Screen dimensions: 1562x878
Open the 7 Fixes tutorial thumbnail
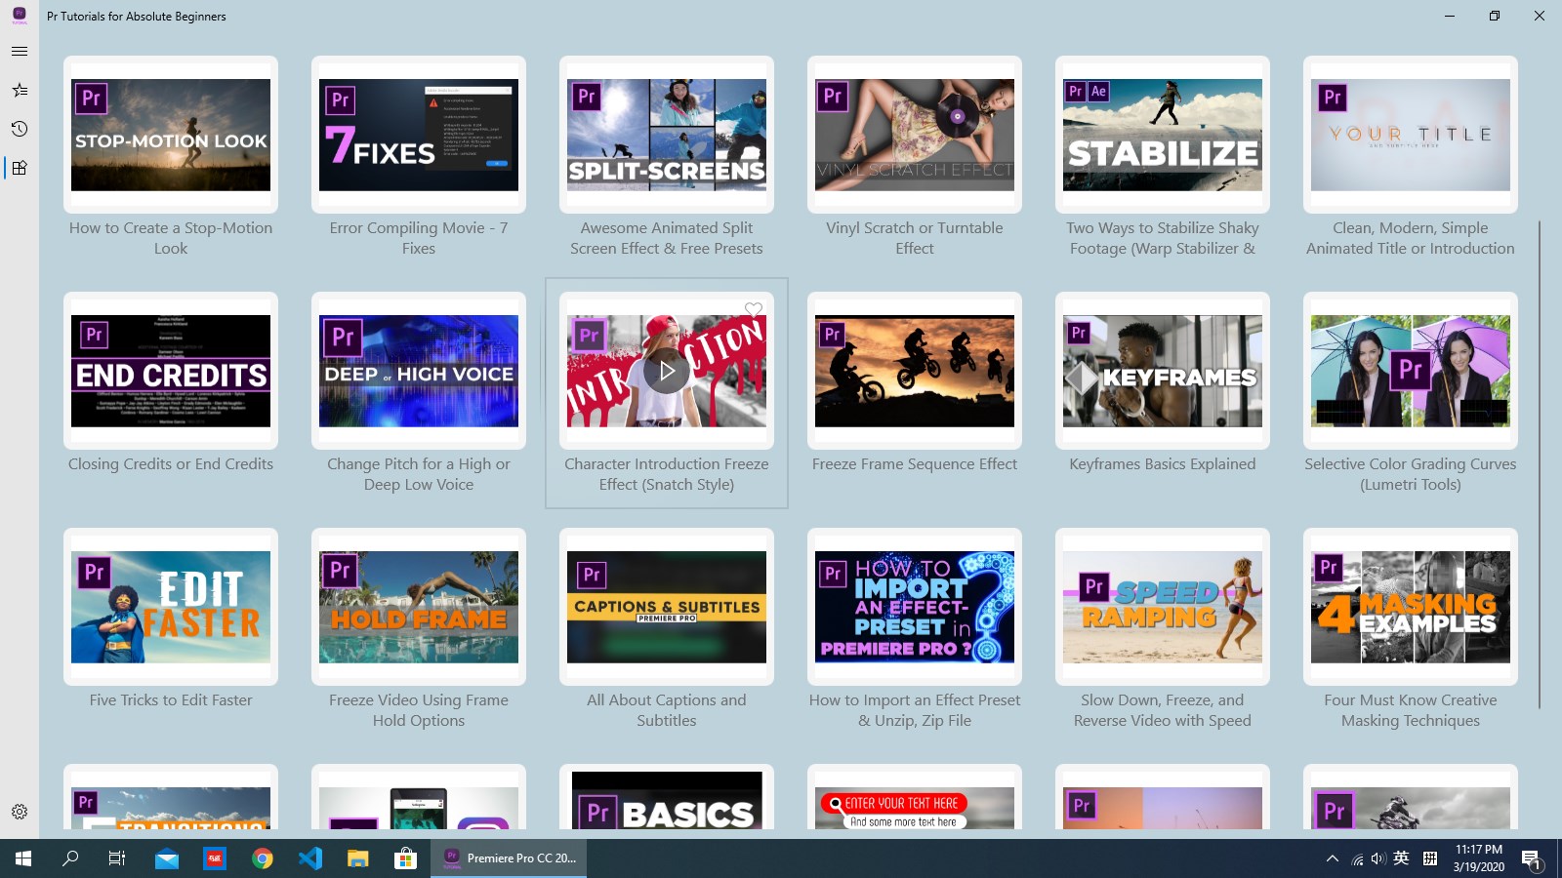point(419,135)
